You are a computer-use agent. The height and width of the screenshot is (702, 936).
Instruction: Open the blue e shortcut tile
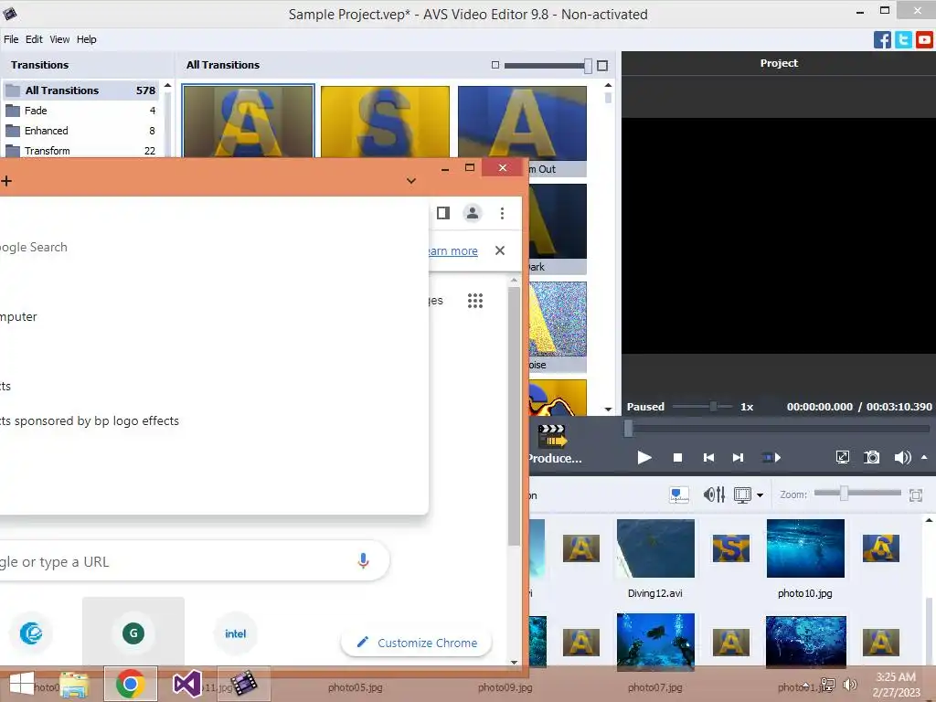(31, 633)
